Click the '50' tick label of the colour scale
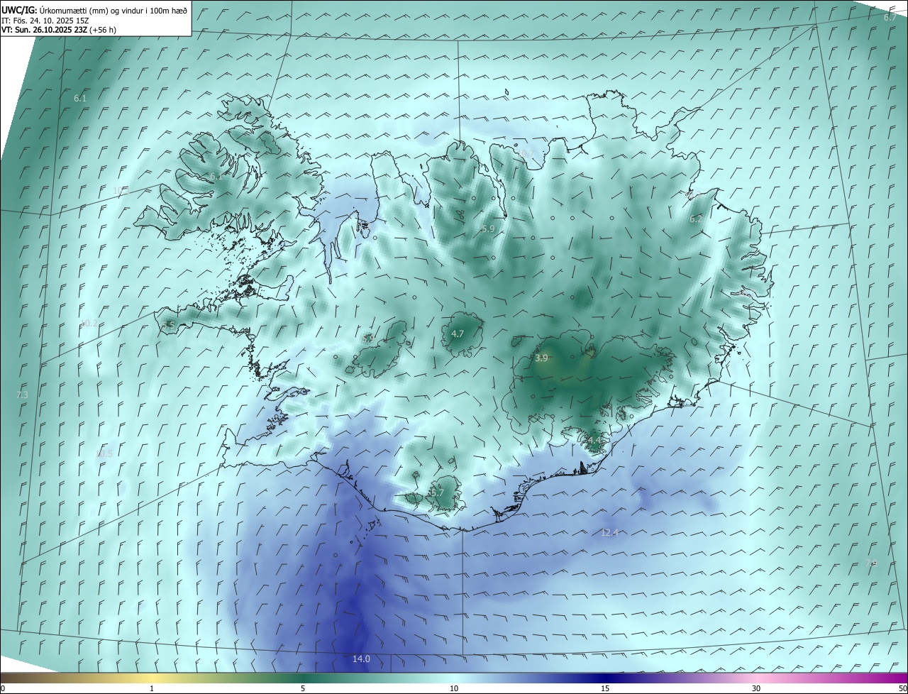 point(902,688)
